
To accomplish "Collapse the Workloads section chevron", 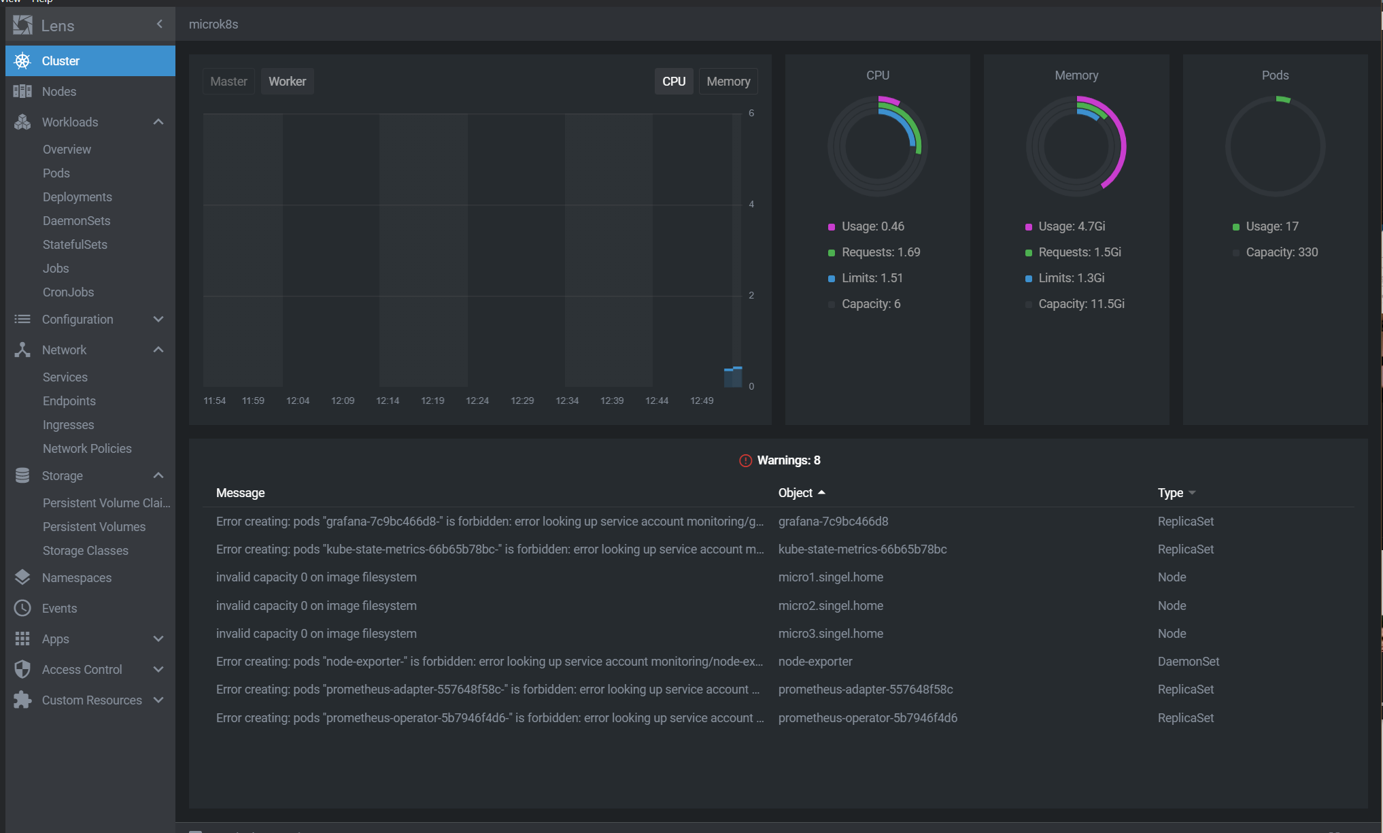I will [158, 122].
